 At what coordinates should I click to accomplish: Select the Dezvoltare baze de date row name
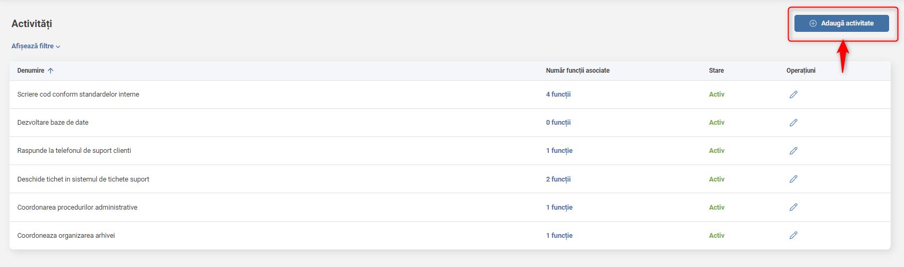(x=53, y=123)
